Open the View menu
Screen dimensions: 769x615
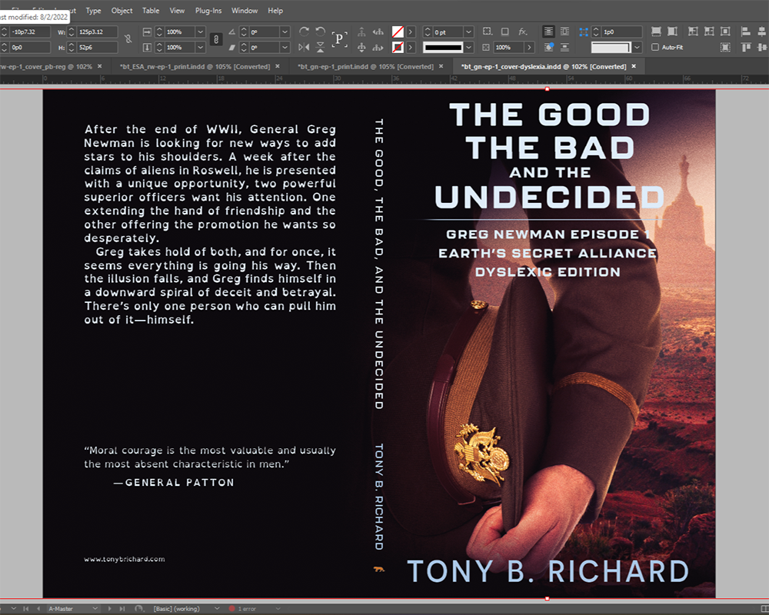coord(177,10)
